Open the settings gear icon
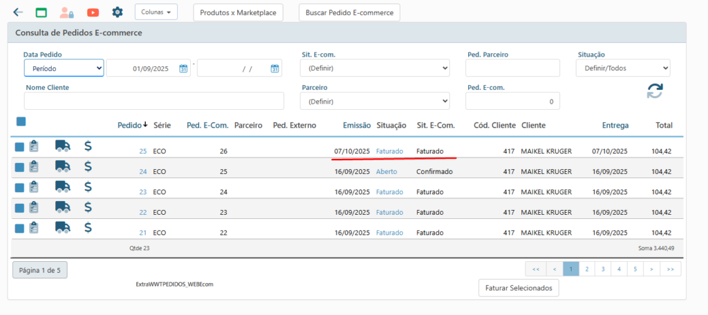 click(118, 12)
